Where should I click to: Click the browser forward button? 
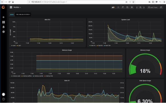pyautogui.click(x=6, y=2)
